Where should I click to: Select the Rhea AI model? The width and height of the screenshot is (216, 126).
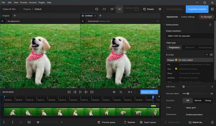pyautogui.click(x=190, y=73)
